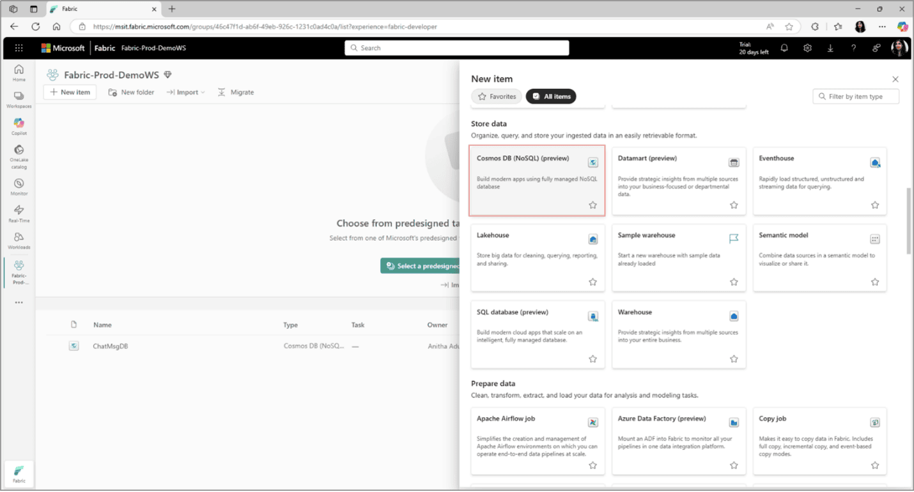Viewport: 914px width, 492px height.
Task: Switch to the All items filter tab
Action: 551,96
